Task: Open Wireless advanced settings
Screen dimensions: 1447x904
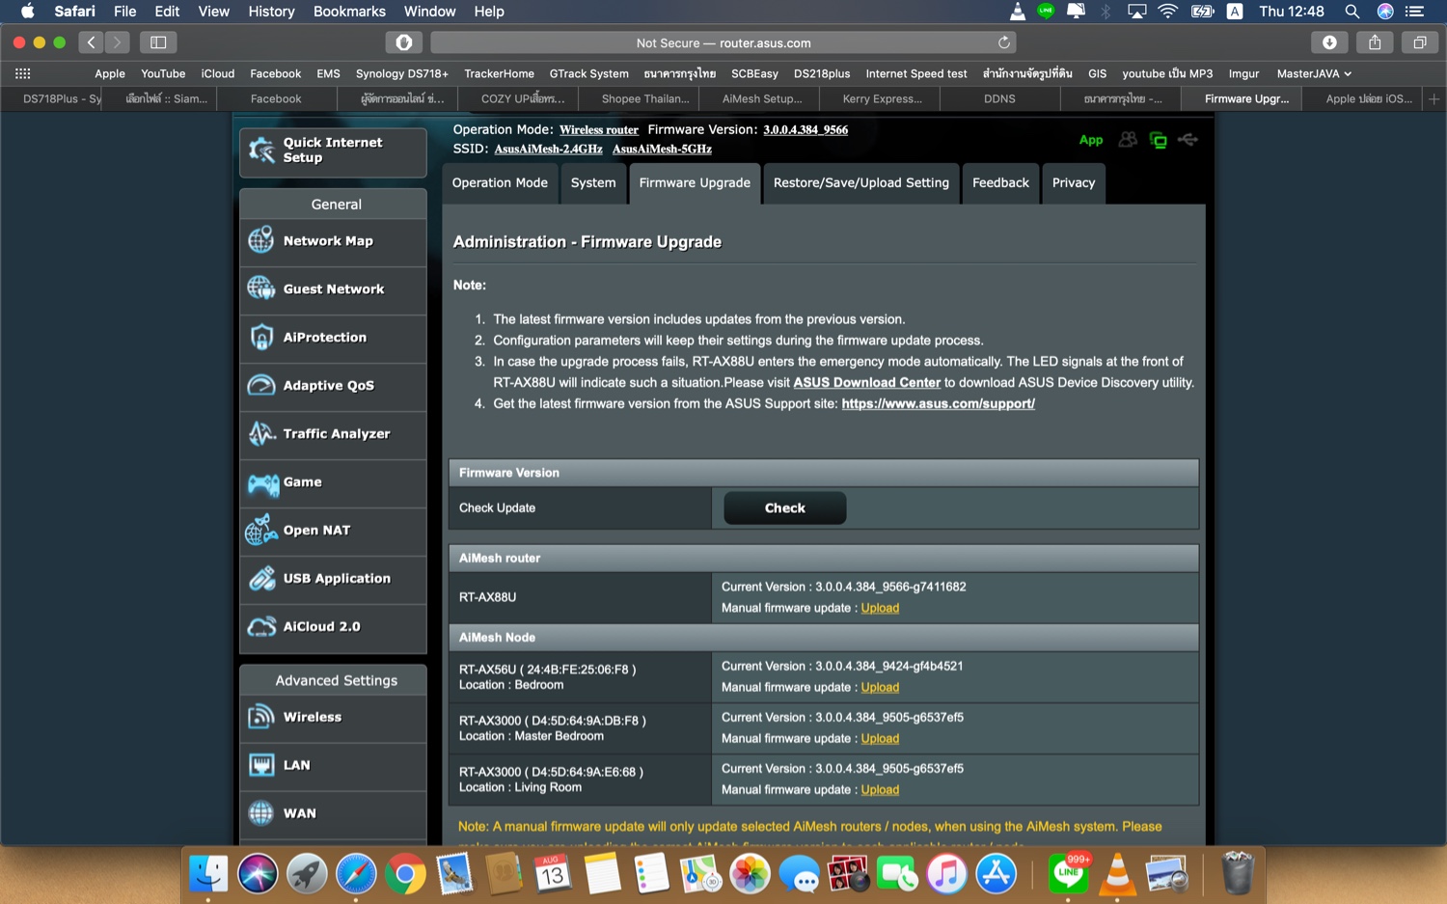Action: pos(333,718)
